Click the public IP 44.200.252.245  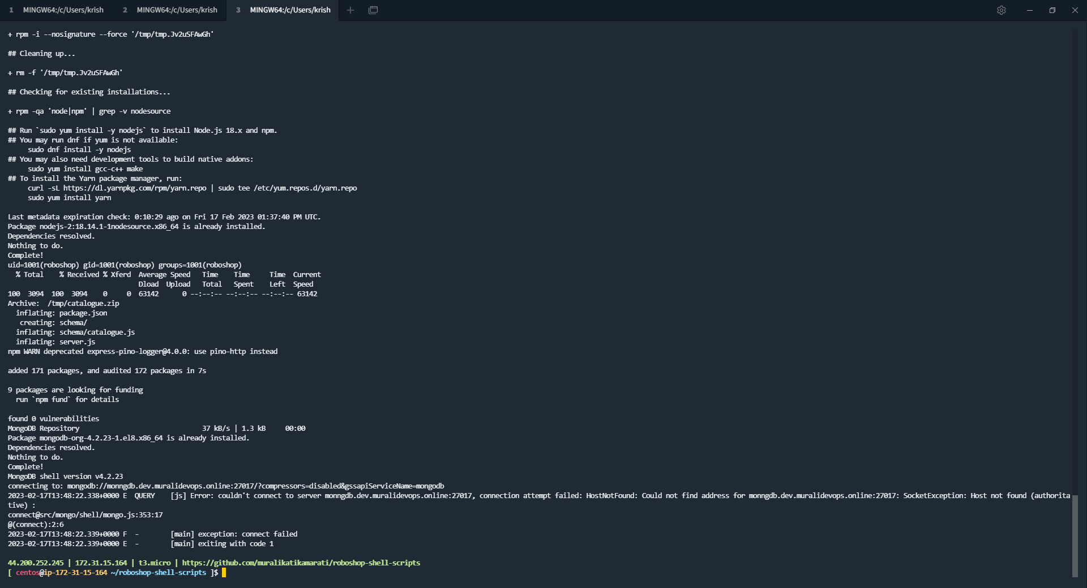coord(36,563)
